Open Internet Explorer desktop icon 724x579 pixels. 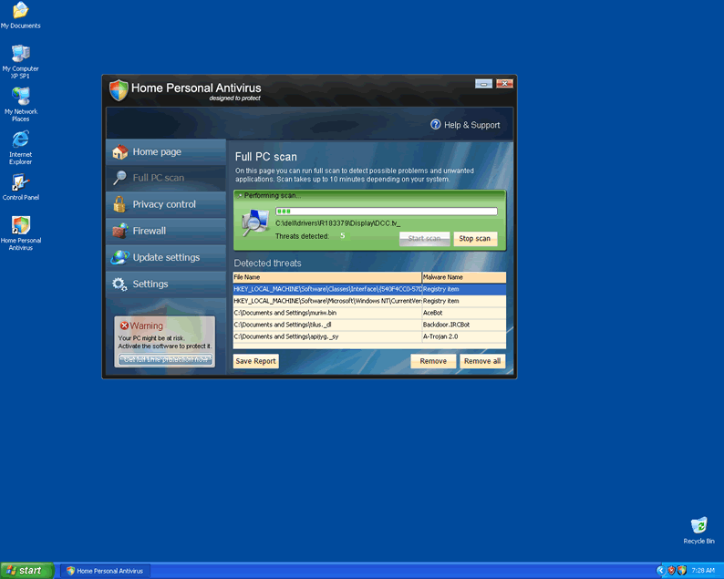click(20, 140)
